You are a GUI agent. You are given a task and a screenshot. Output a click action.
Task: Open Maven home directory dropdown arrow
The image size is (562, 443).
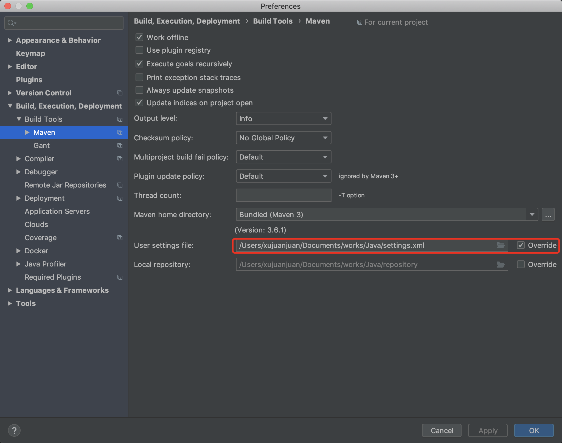point(532,214)
